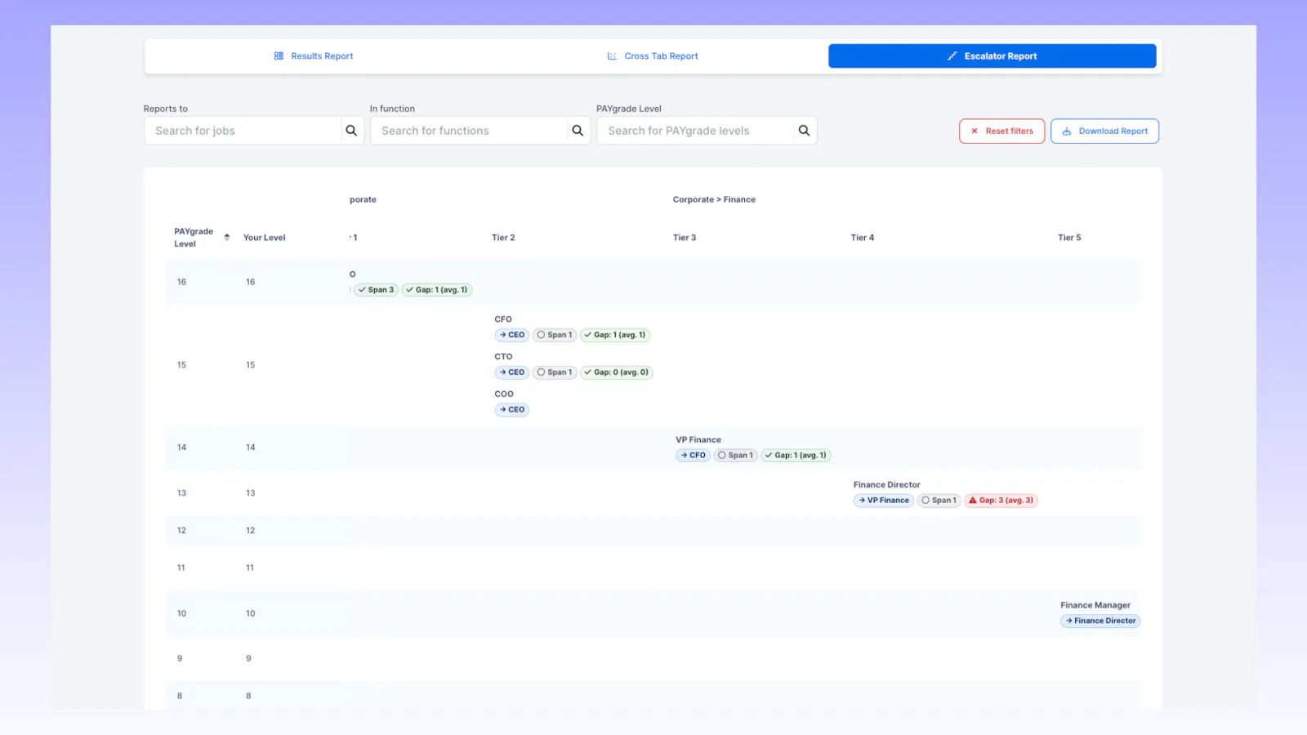Viewport: 1307px width, 735px height.
Task: Follow the CFO link under VP Finance
Action: [x=694, y=456]
